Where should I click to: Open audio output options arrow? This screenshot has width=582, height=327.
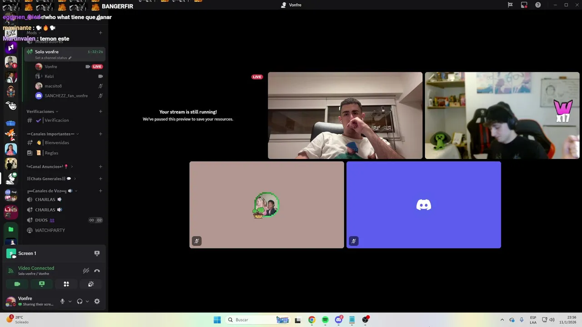(87, 301)
